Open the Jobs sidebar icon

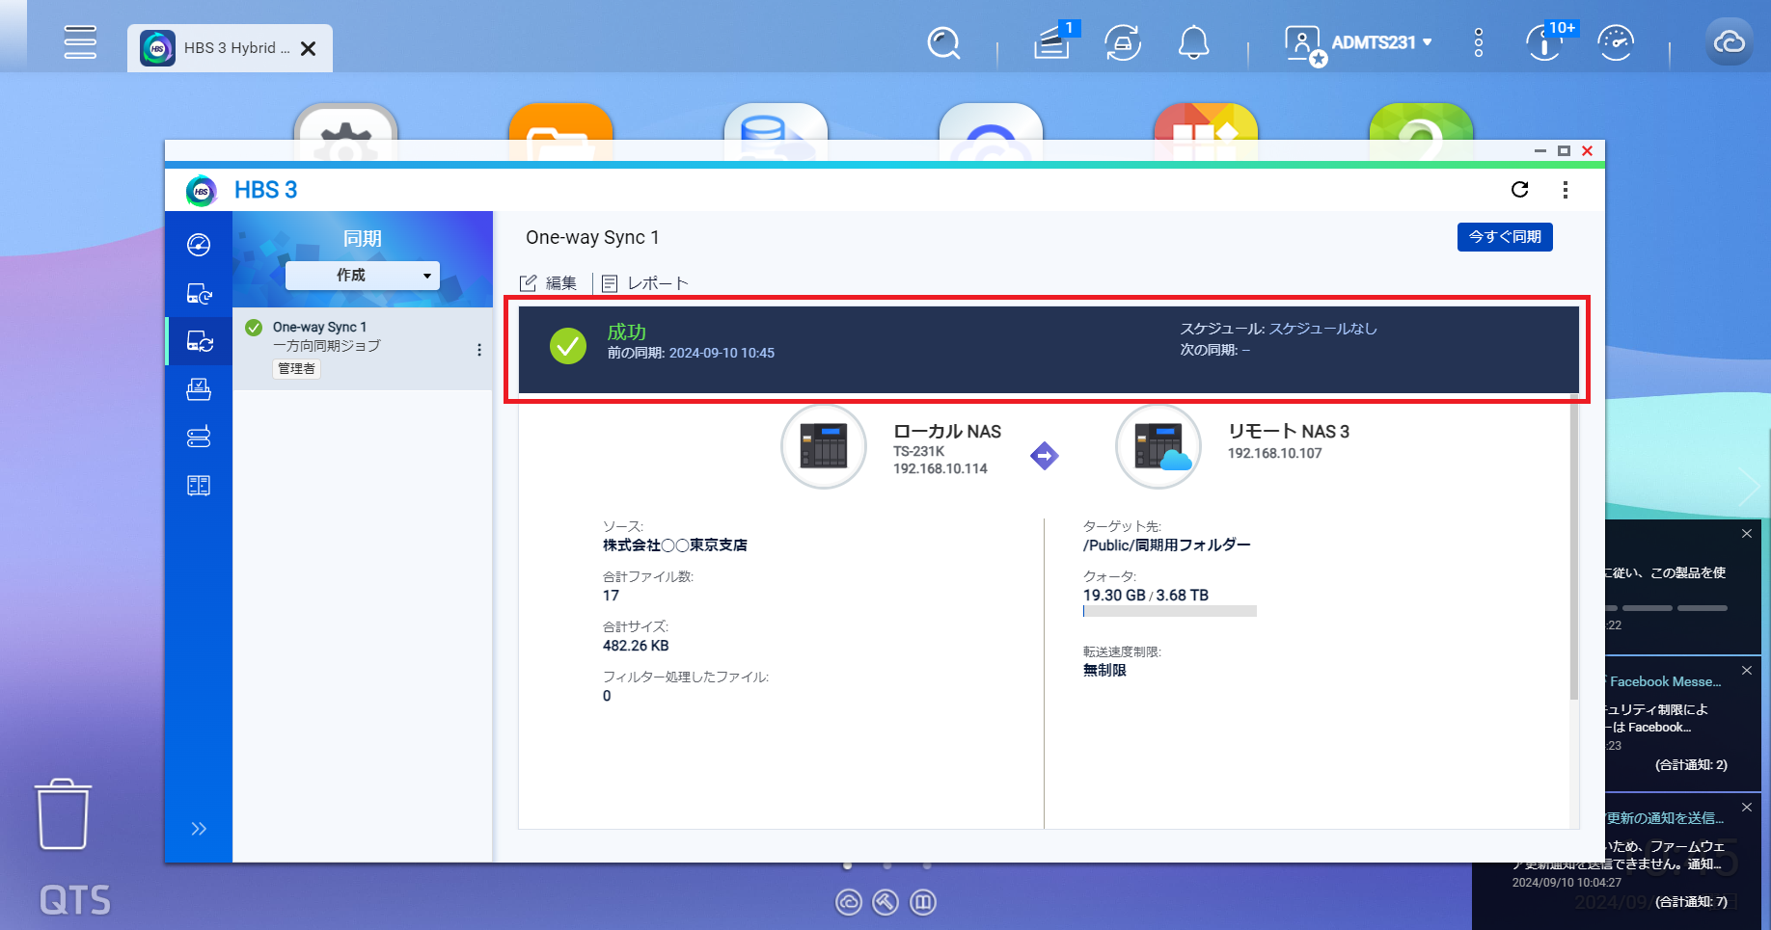pos(199,389)
